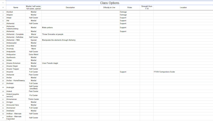Screen dimensions: 213x121
Task: Click the 'Archivist' name cell
Action: point(16,83)
